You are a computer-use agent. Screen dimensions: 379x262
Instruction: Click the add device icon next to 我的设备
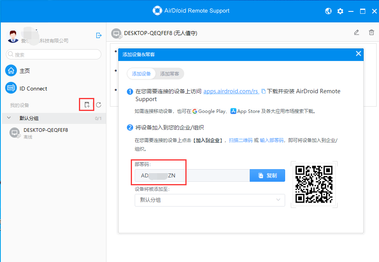click(87, 105)
